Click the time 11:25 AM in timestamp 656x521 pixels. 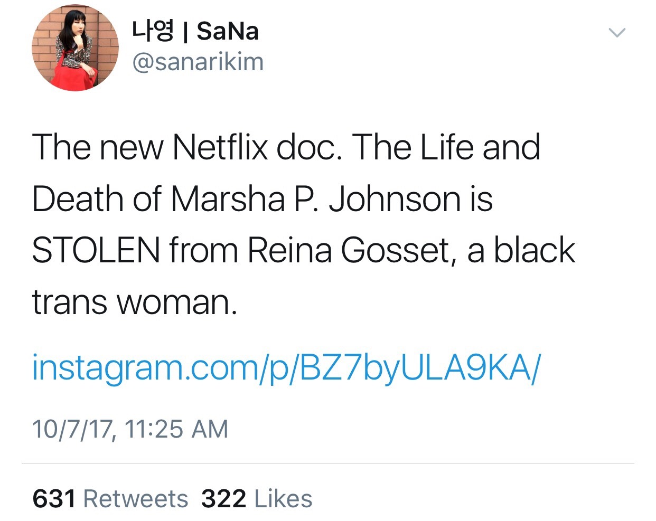(x=177, y=429)
